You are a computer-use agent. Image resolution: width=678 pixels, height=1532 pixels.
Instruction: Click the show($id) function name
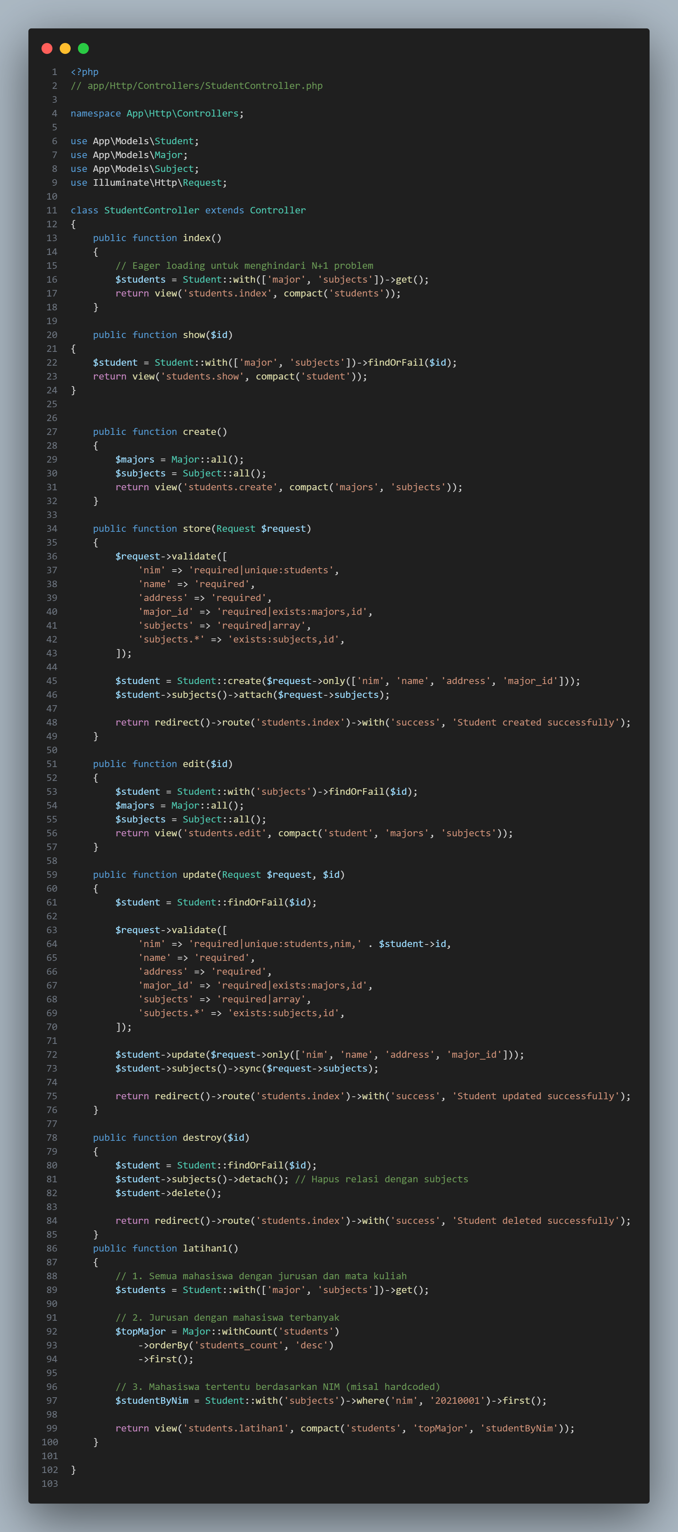195,335
